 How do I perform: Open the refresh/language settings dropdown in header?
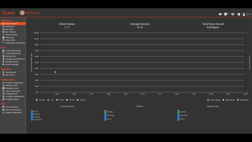pos(233,14)
